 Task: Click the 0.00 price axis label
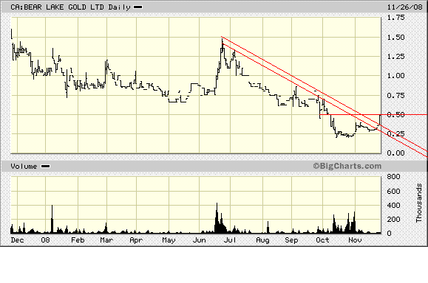[395, 153]
